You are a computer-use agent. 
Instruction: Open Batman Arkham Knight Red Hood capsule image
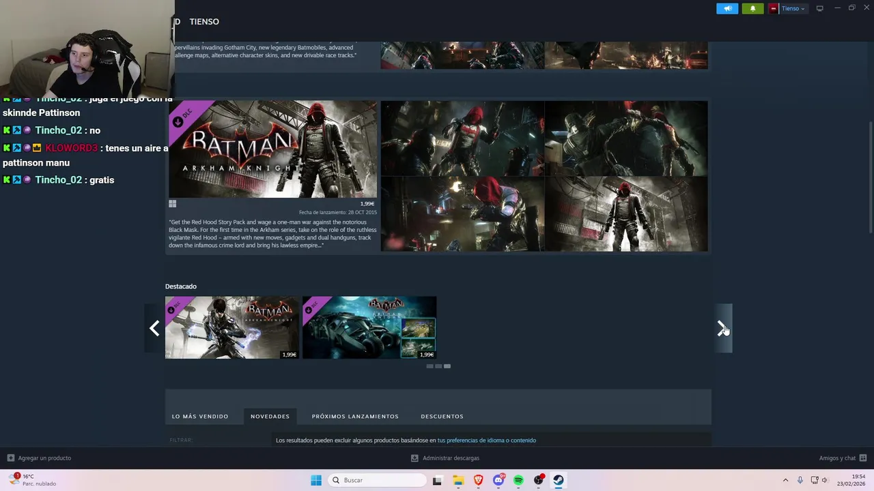pyautogui.click(x=272, y=149)
